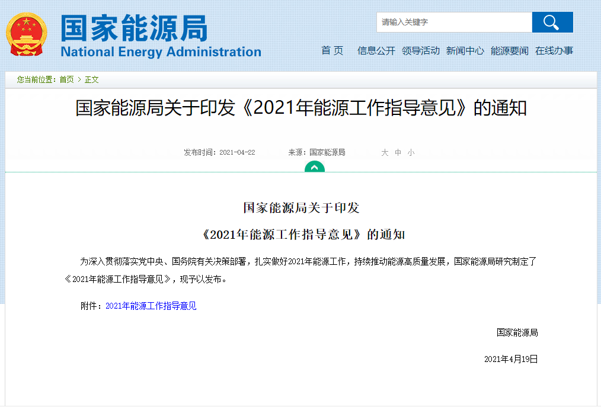This screenshot has width=601, height=410.
Task: Click the magnifier search button
Action: pyautogui.click(x=552, y=23)
